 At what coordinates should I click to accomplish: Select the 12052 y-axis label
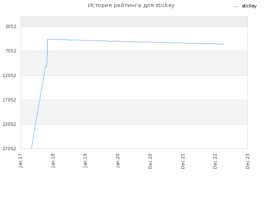click(x=9, y=75)
